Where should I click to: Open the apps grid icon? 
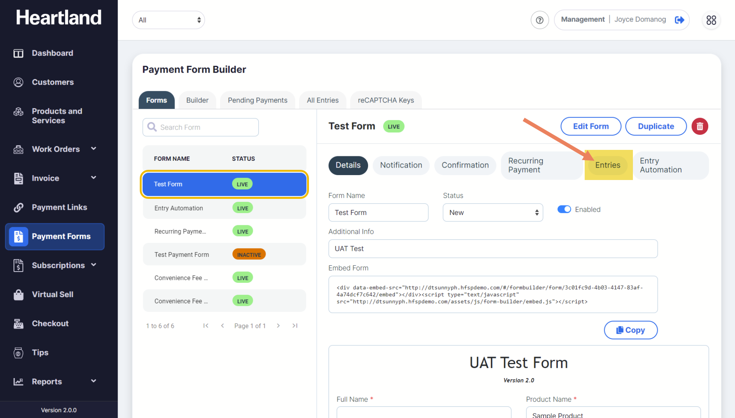click(711, 20)
